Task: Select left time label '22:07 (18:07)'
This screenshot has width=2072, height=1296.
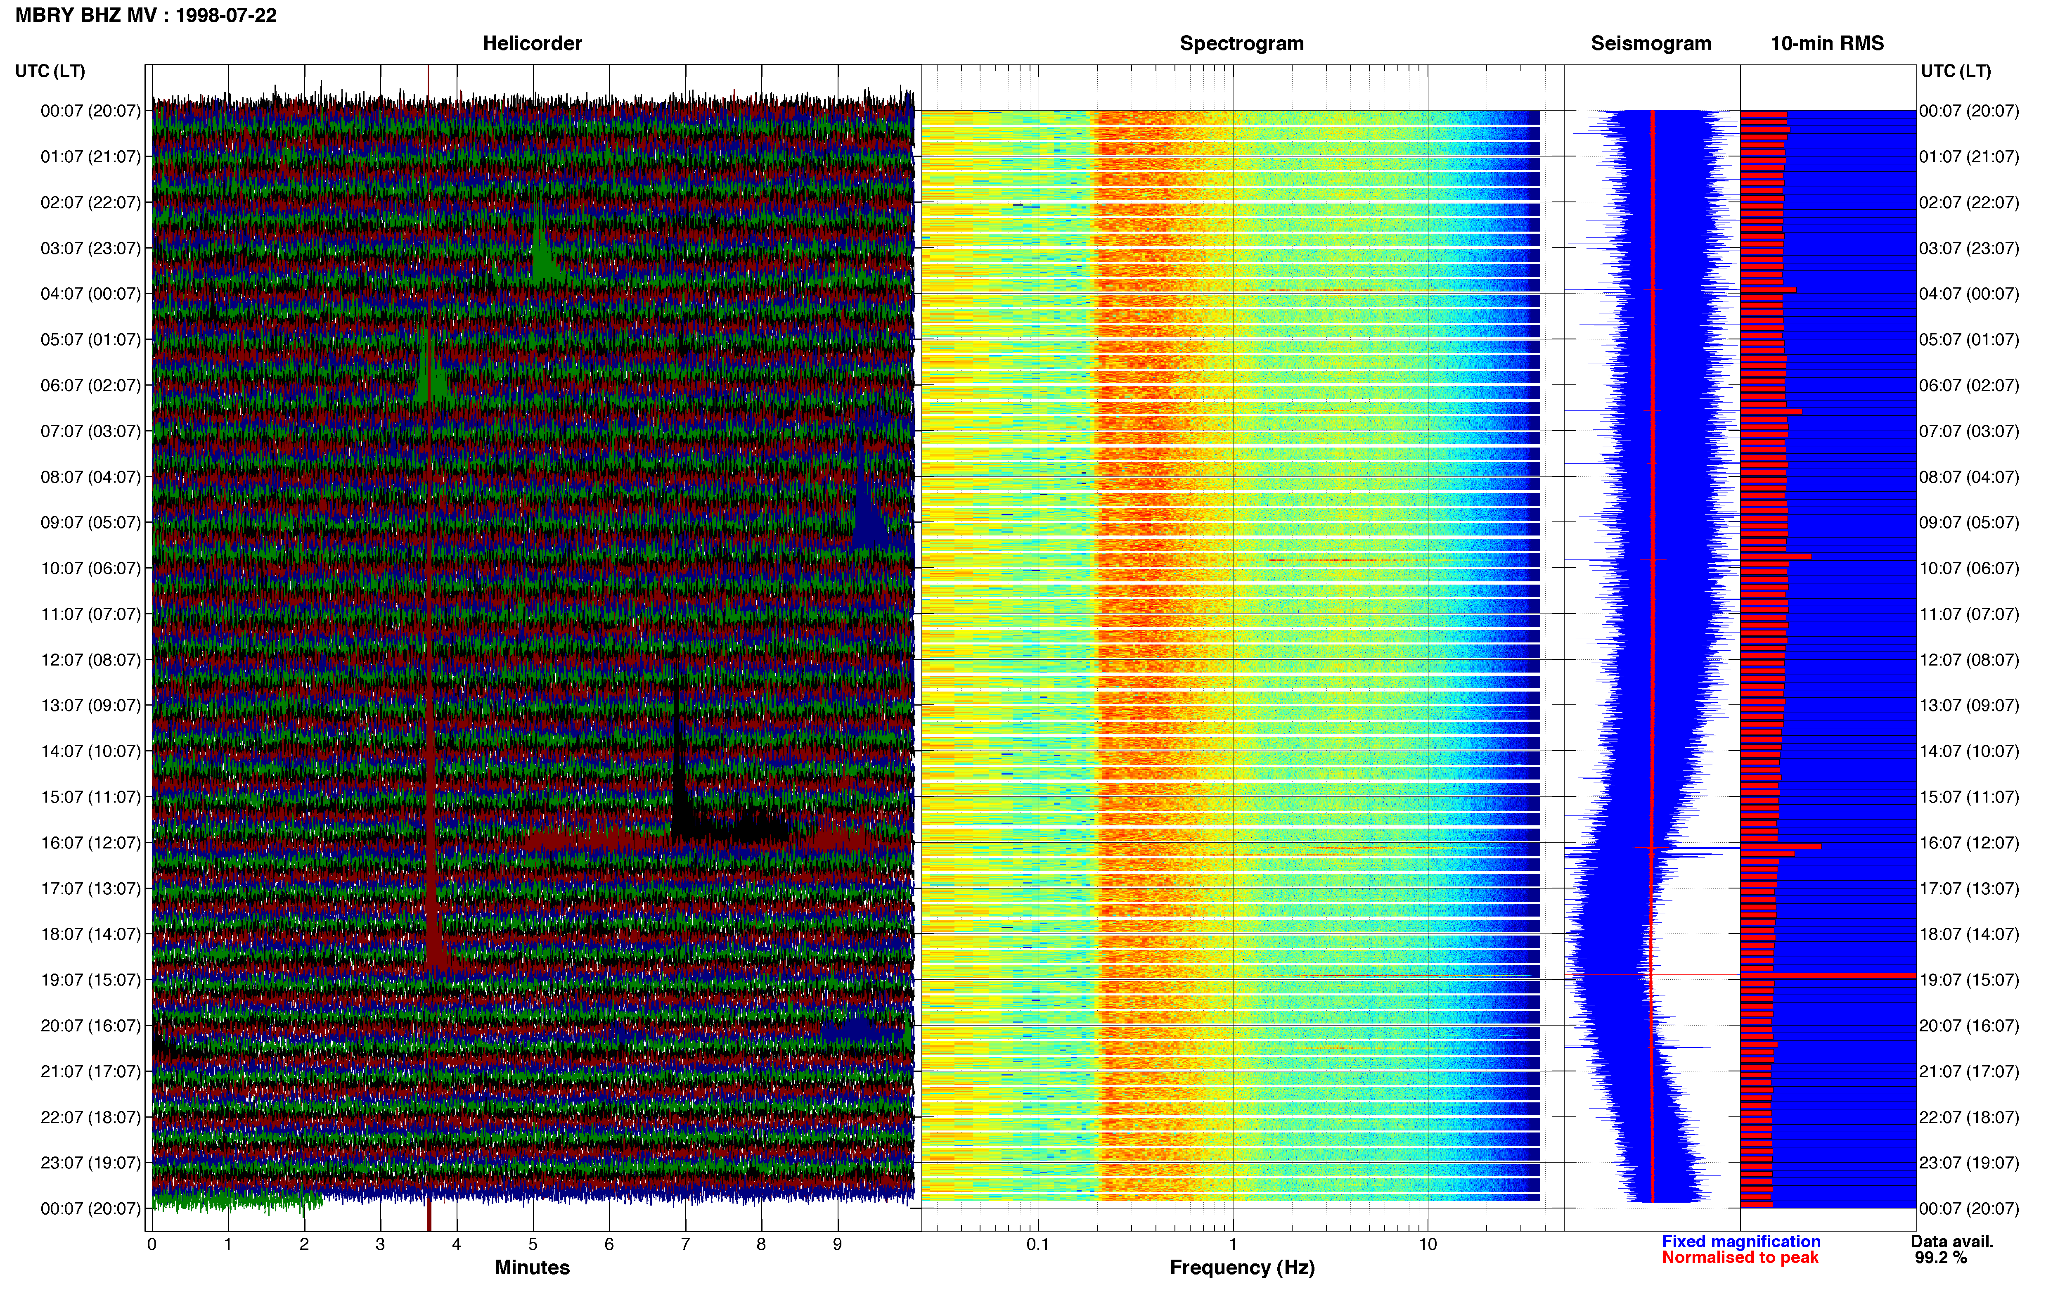Action: [91, 1117]
